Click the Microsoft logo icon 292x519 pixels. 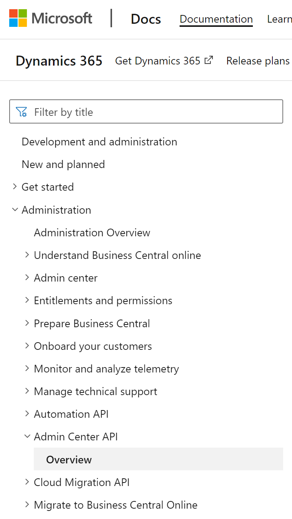pos(17,18)
